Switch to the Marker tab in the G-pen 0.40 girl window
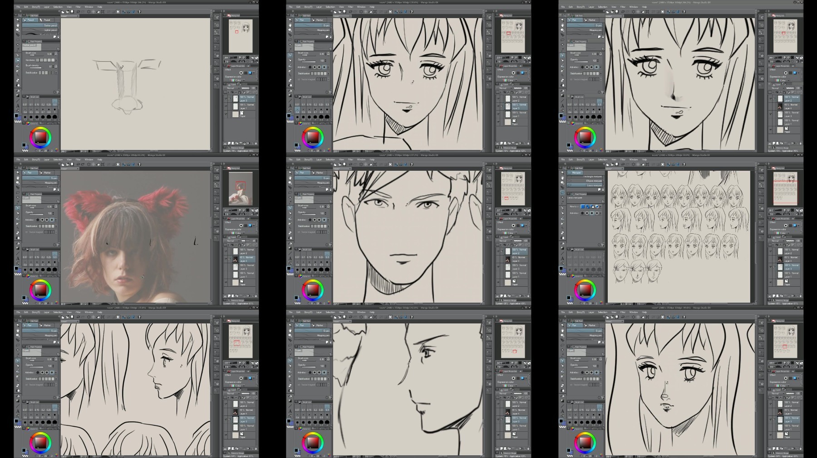This screenshot has height=458, width=817. (319, 20)
